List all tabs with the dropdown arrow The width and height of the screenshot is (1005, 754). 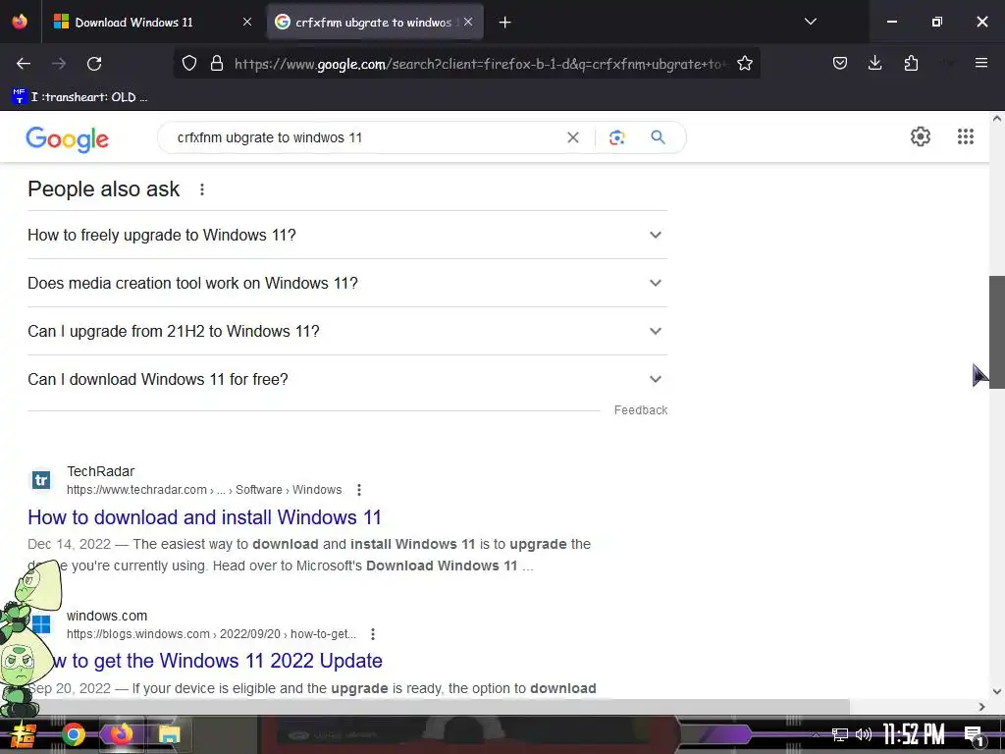tap(810, 22)
